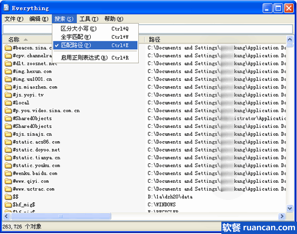Image resolution: width=297 pixels, height=234 pixels.
Task: Click the path cell containing istrator\Applicatio
Action: [217, 119]
